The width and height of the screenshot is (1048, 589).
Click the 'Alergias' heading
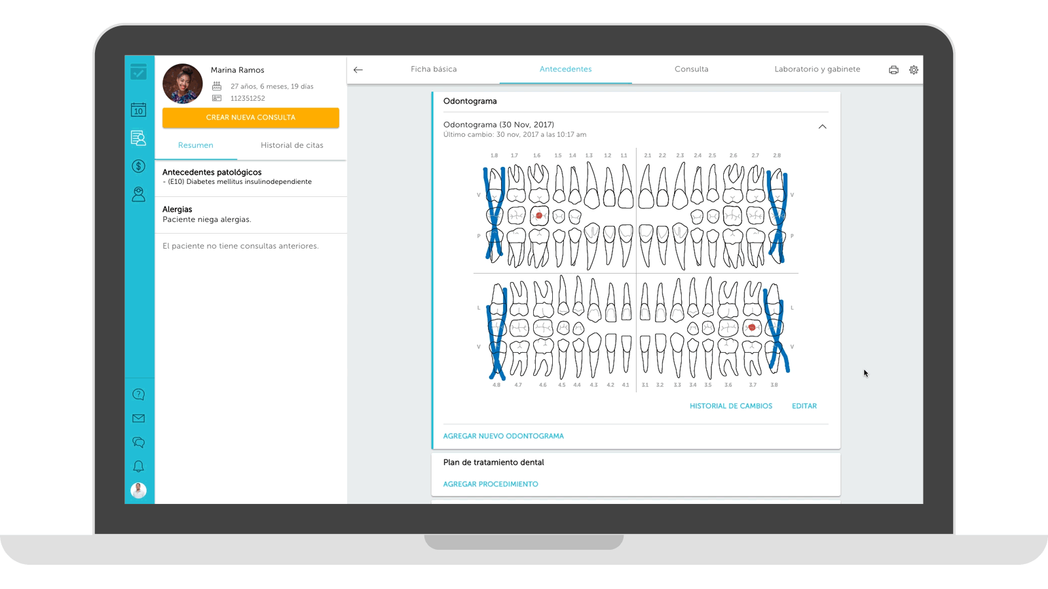(x=178, y=209)
